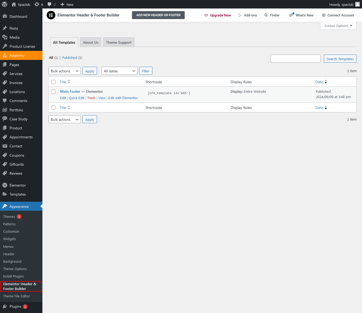
Task: Open the Main Footer template title link
Action: pos(70,91)
